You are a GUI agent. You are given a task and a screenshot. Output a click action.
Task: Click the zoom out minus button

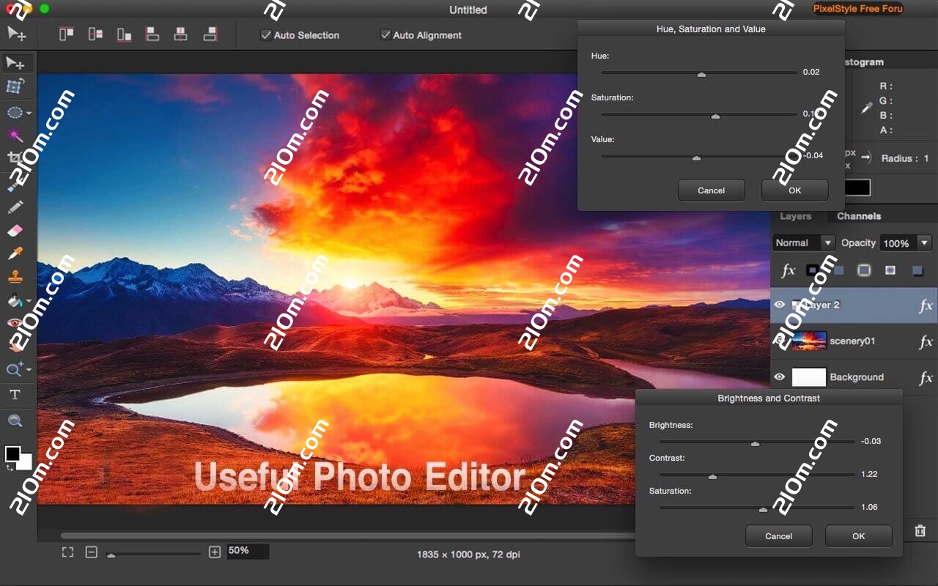pyautogui.click(x=92, y=552)
